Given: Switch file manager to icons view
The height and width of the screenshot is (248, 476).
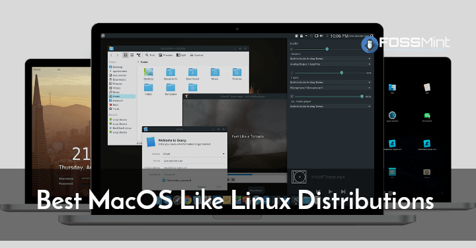Looking at the screenshot, I should [126, 56].
